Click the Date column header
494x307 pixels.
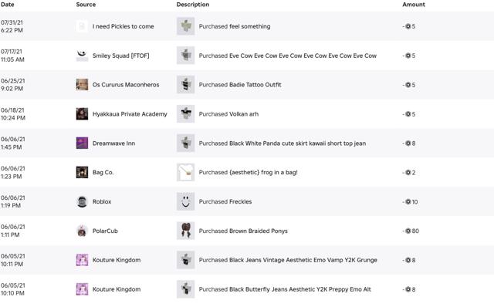[7, 5]
